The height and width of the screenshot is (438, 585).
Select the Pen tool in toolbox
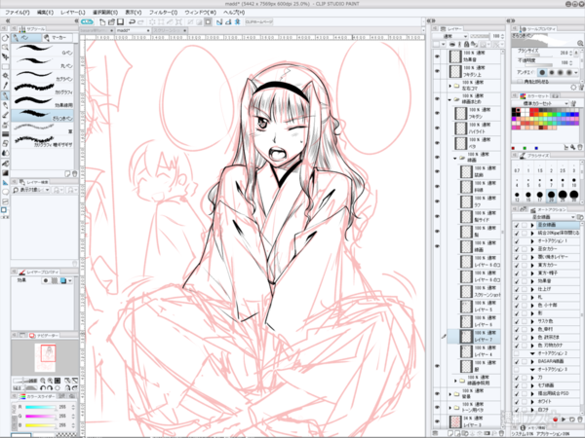pyautogui.click(x=5, y=95)
